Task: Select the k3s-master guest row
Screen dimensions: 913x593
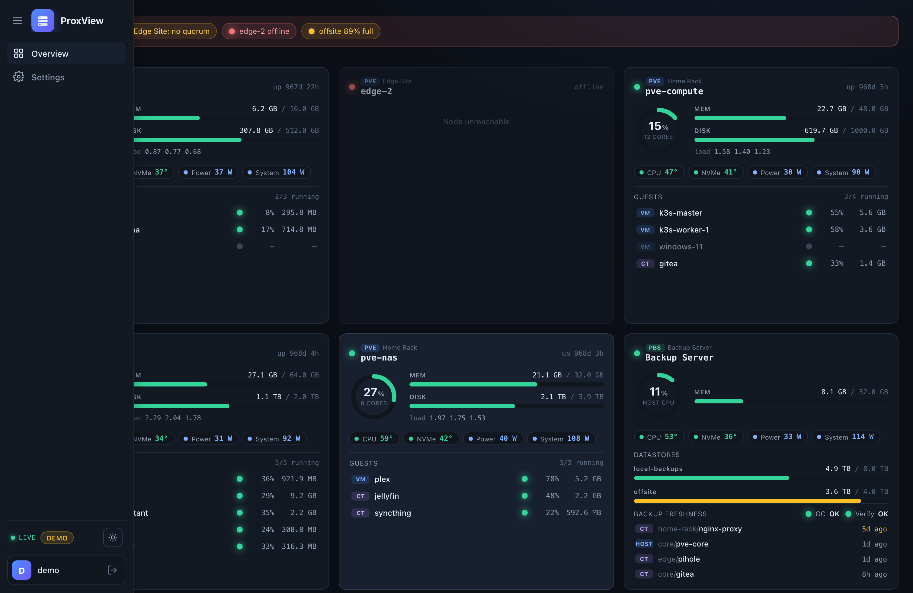Action: (x=761, y=213)
